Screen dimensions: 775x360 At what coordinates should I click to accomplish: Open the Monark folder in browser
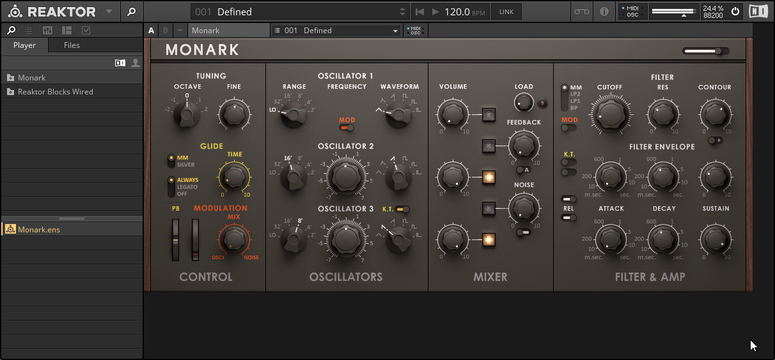pyautogui.click(x=72, y=77)
